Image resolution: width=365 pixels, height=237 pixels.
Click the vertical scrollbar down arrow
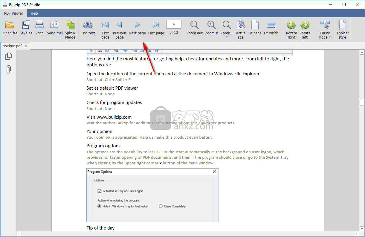click(x=362, y=229)
